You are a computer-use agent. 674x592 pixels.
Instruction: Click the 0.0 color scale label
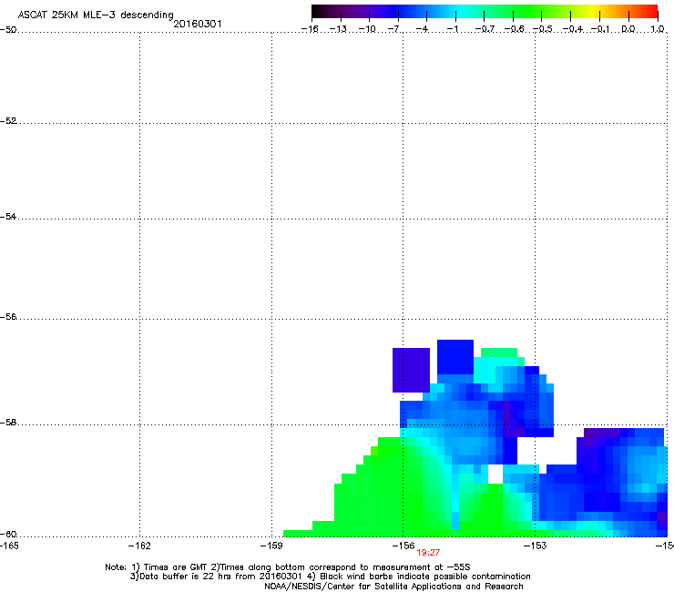[x=628, y=29]
